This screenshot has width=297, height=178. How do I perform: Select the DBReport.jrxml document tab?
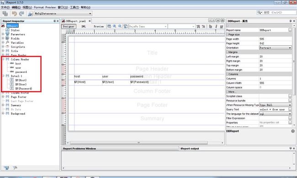point(76,21)
